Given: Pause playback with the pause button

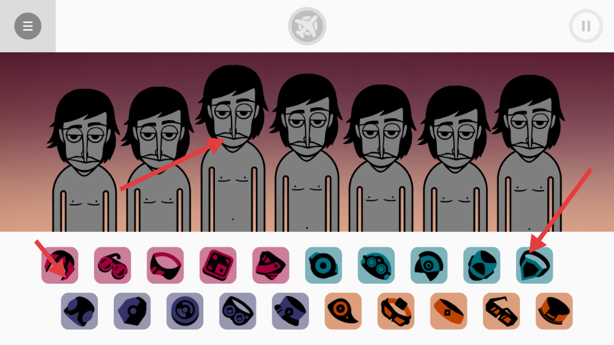Looking at the screenshot, I should [586, 26].
